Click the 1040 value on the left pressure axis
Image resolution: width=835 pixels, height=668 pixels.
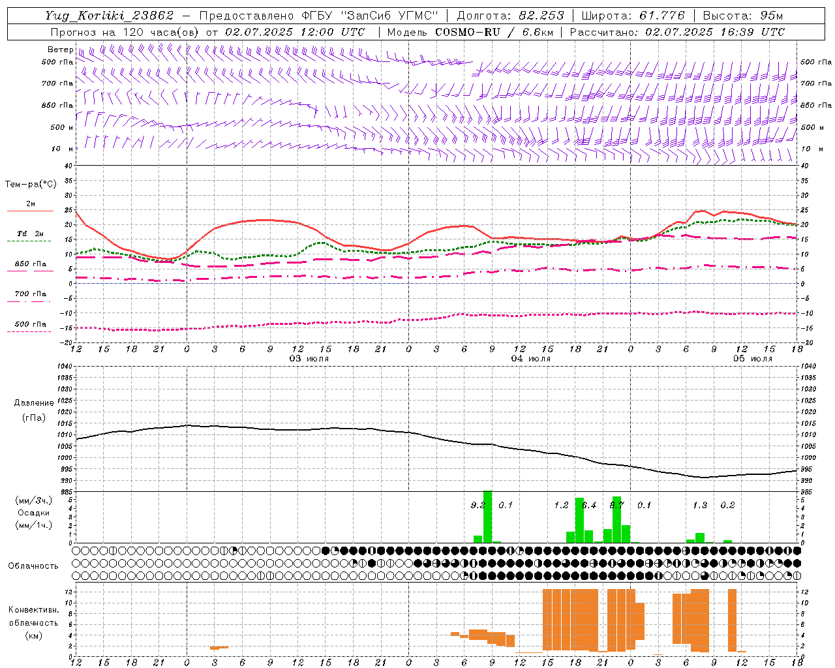pos(65,366)
